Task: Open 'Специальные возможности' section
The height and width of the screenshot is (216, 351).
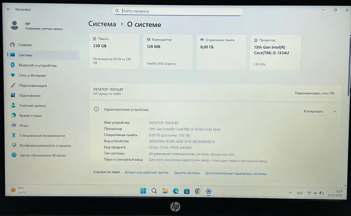Action: [43, 136]
